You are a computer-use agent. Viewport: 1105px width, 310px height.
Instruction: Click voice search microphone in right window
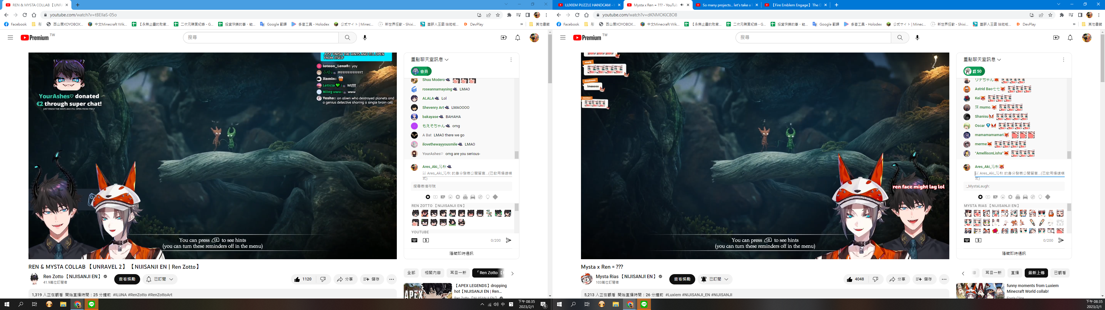pos(918,38)
